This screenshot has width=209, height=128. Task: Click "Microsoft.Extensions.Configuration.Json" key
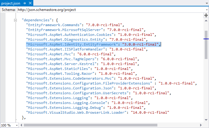coord(70,88)
